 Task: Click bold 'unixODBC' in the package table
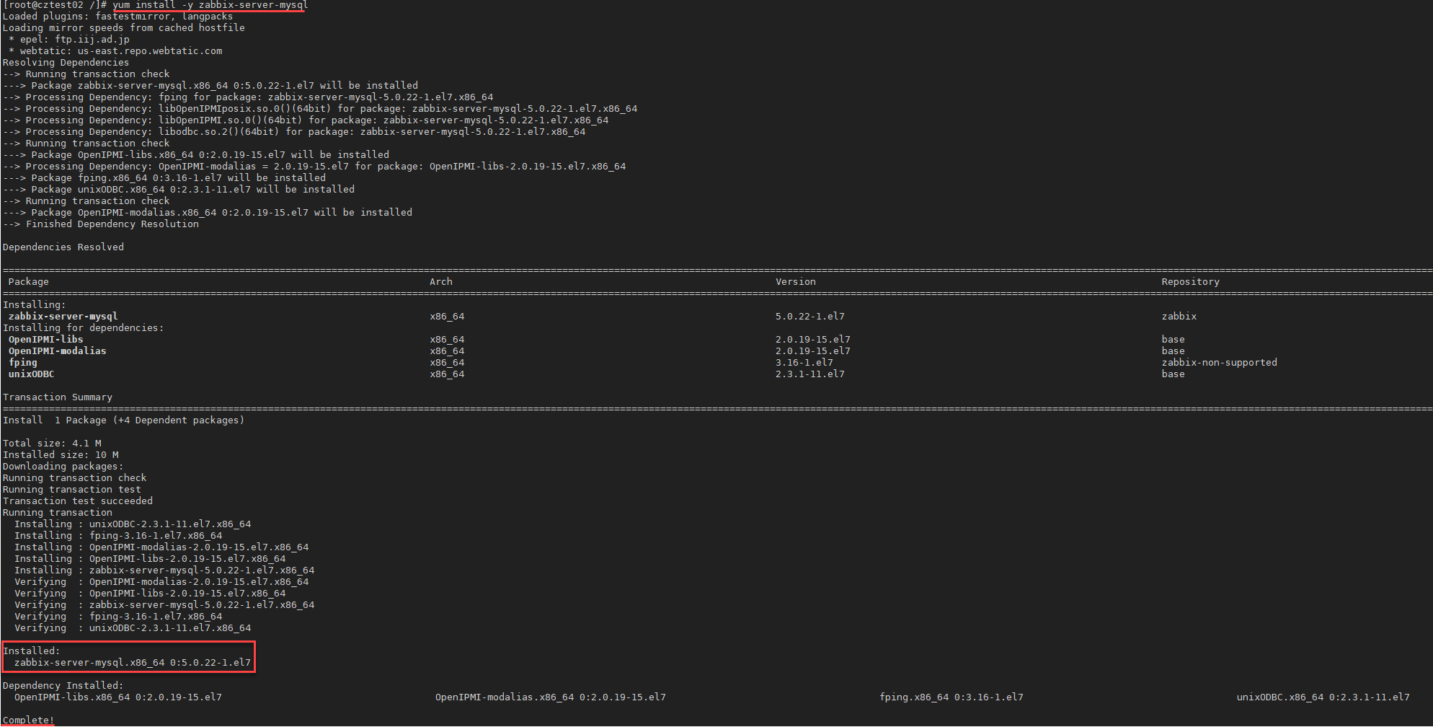(32, 374)
